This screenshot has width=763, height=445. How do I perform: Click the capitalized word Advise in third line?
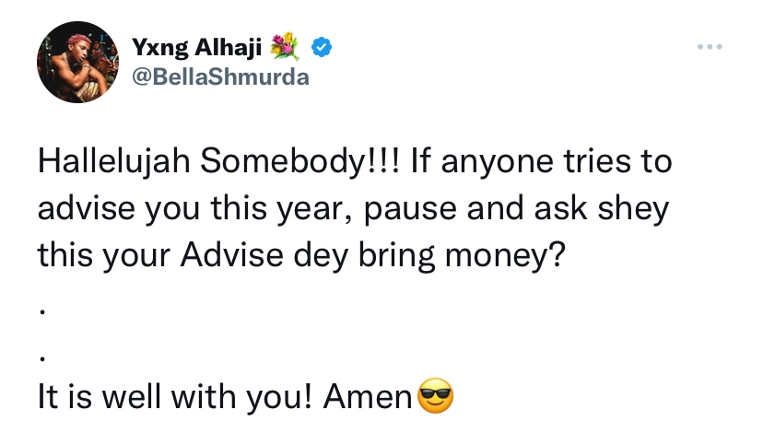(231, 254)
